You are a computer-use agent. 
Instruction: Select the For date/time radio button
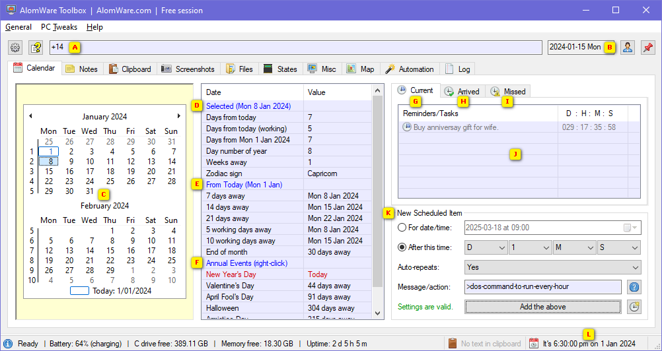pyautogui.click(x=402, y=228)
